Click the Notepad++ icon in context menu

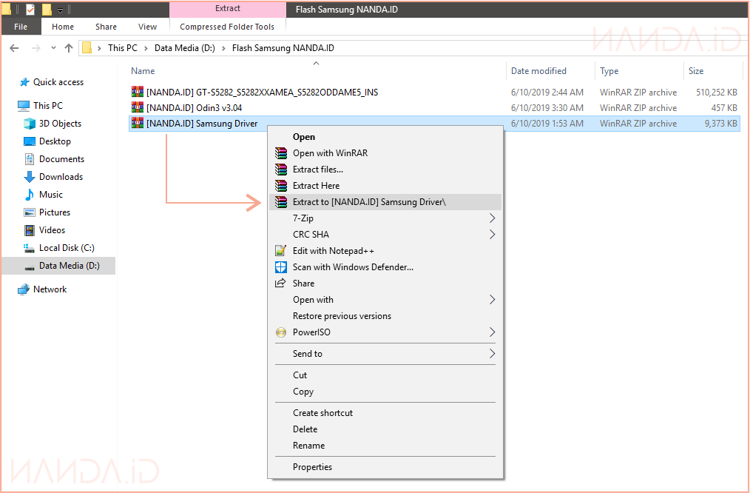tap(280, 251)
